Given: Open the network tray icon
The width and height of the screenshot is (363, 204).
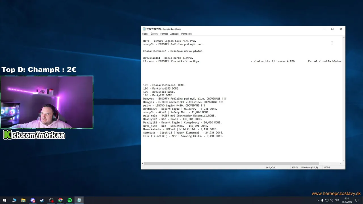Looking at the screenshot, I should 327,200.
